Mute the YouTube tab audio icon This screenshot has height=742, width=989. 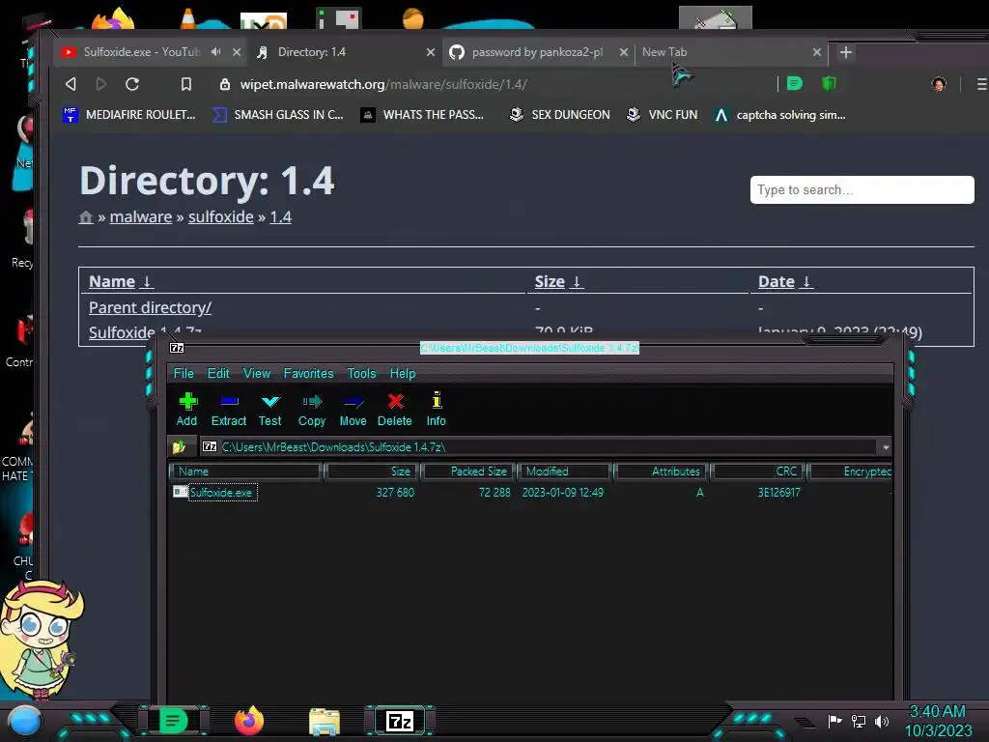pos(215,52)
